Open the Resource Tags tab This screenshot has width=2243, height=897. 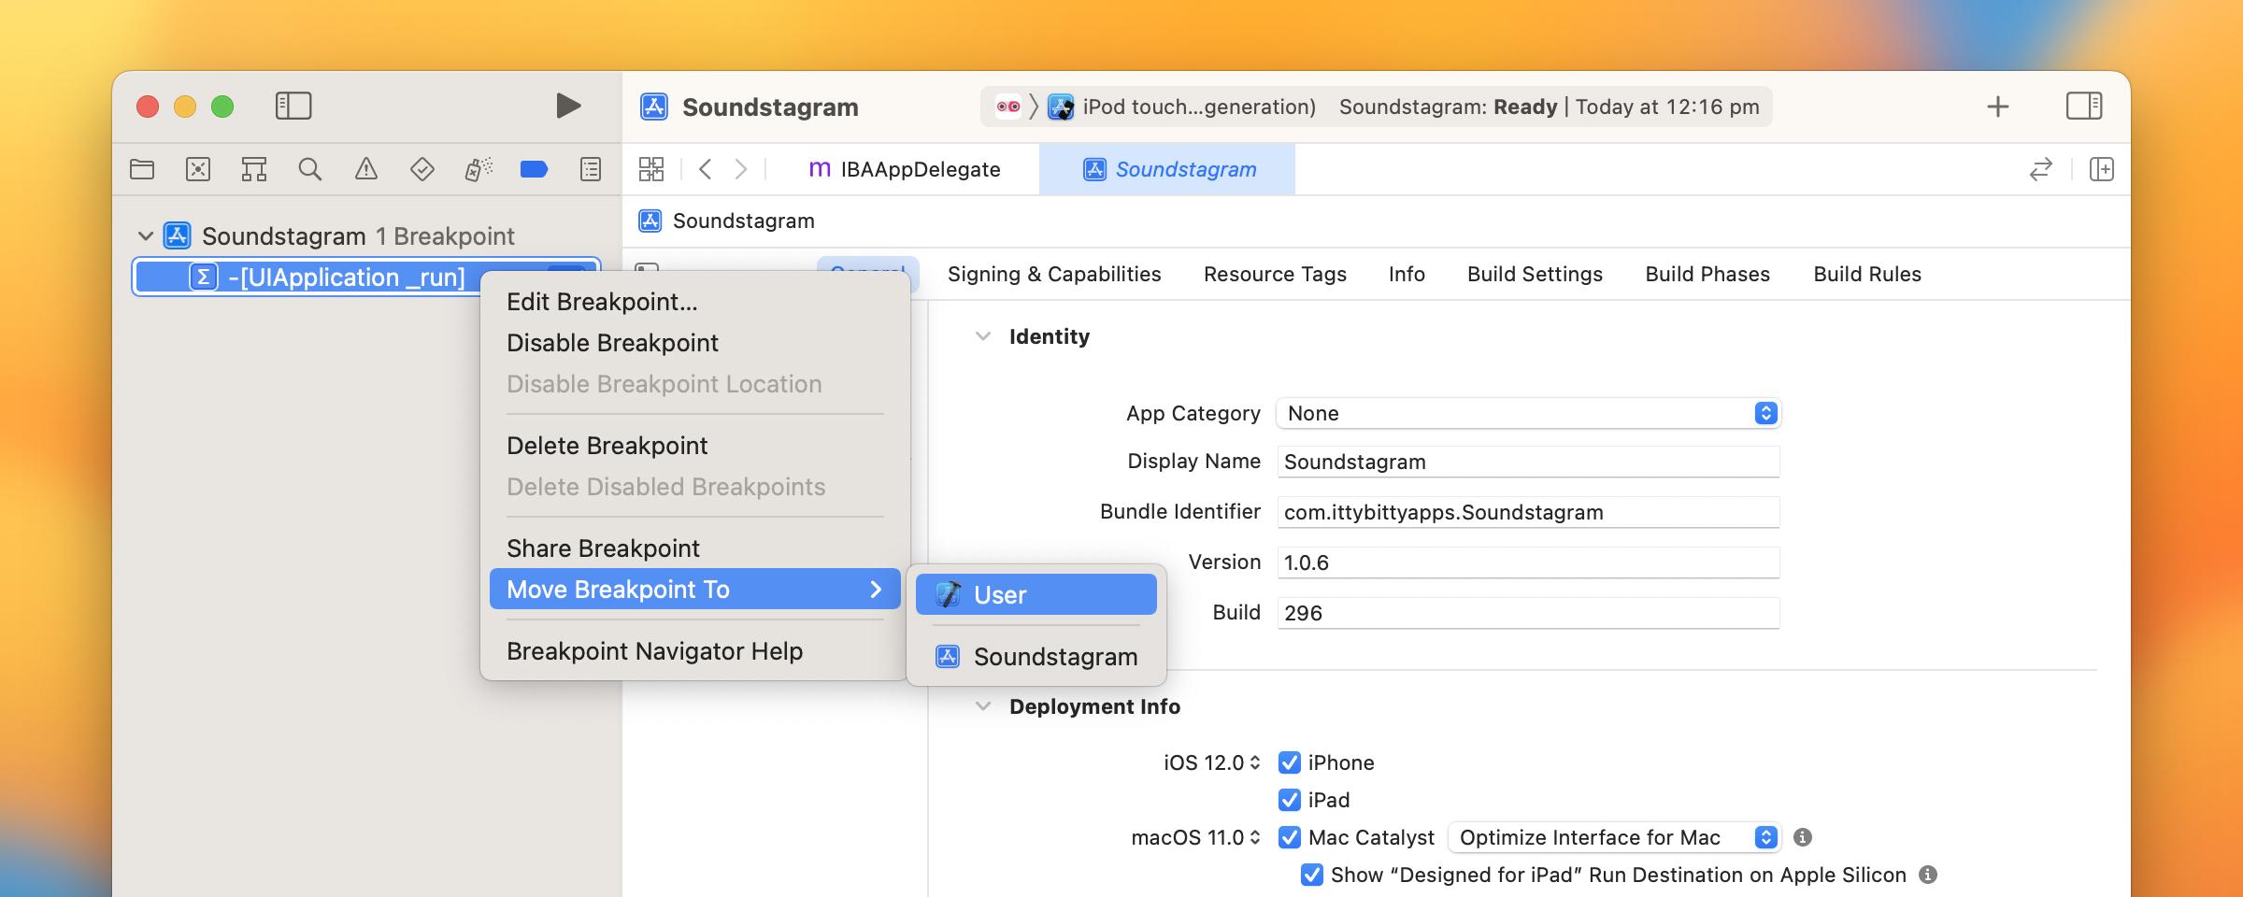(1275, 274)
